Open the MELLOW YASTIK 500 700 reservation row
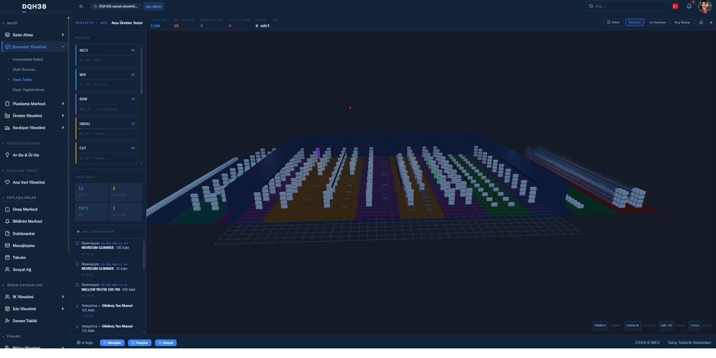Viewport: 716px width, 358px height. tap(109, 289)
